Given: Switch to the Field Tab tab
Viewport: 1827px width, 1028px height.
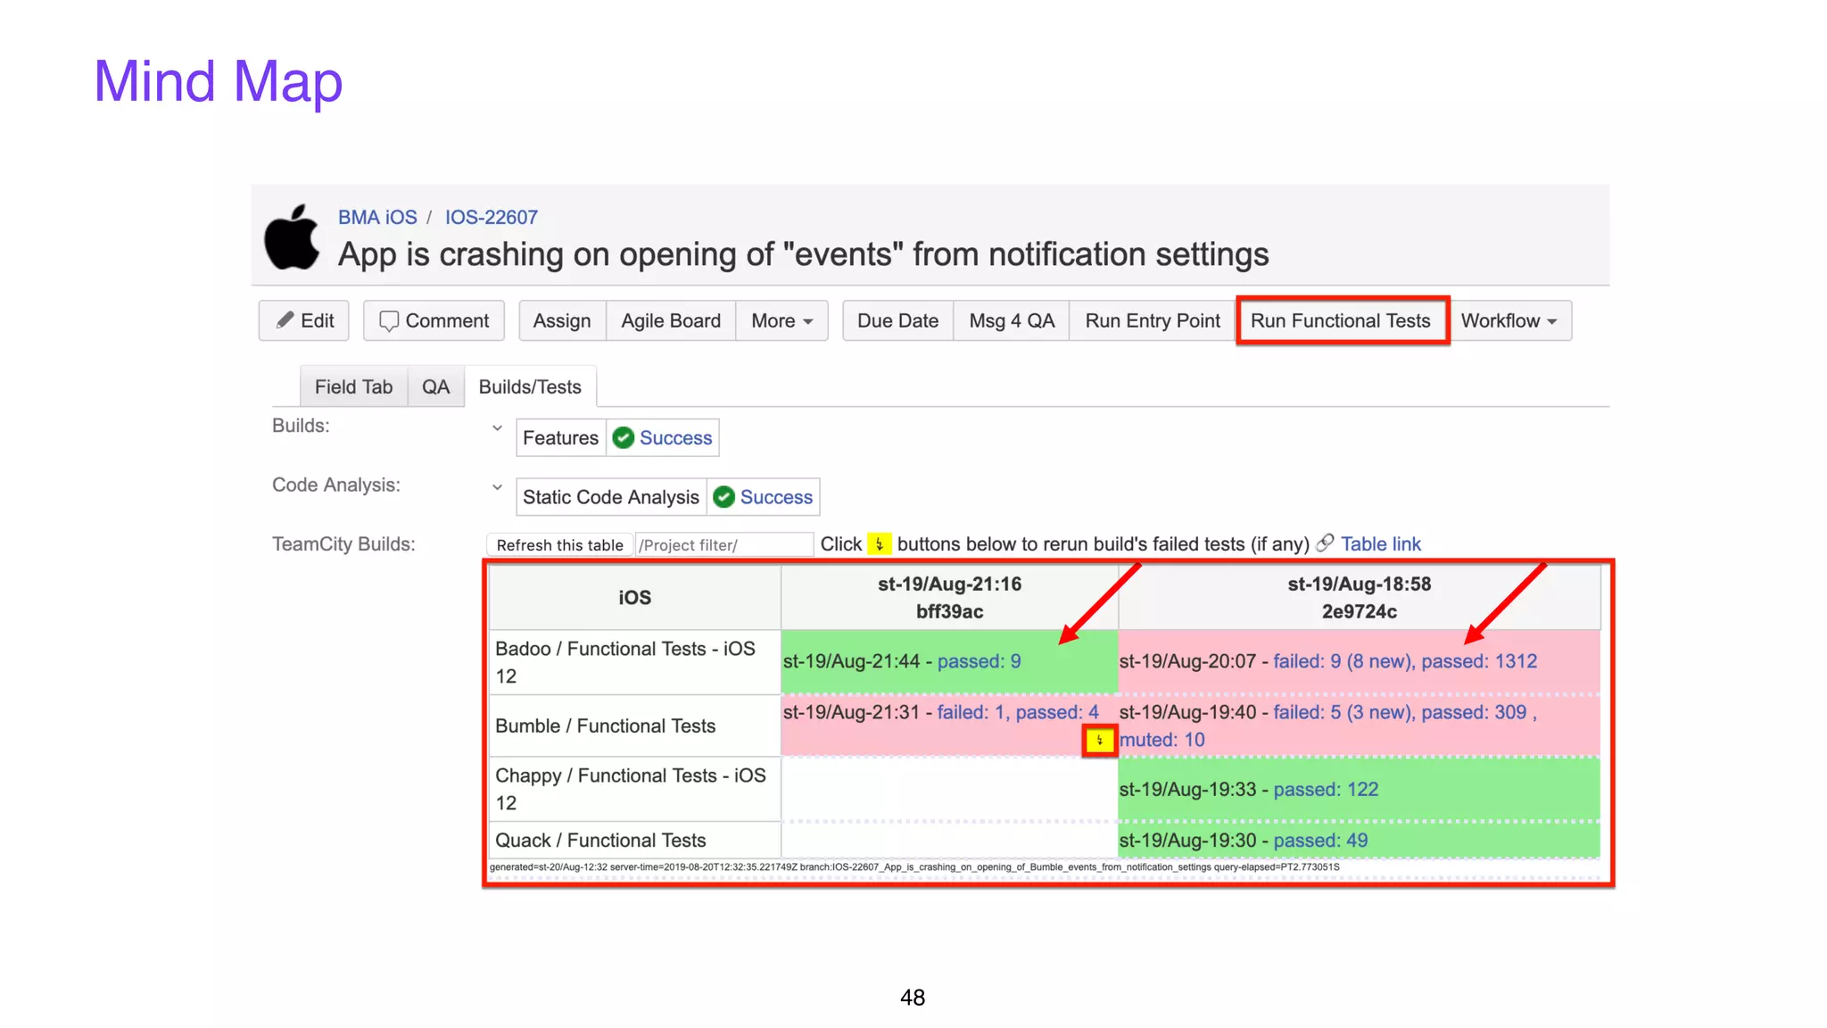Looking at the screenshot, I should coord(353,386).
